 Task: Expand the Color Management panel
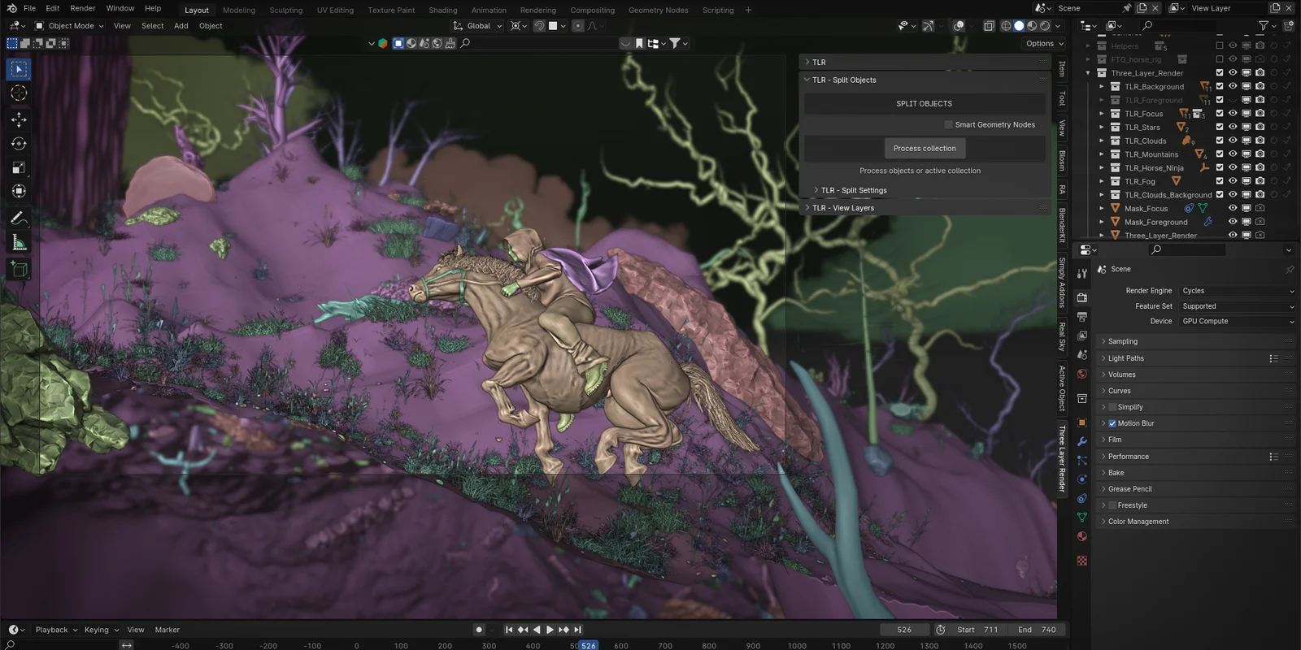click(1195, 522)
